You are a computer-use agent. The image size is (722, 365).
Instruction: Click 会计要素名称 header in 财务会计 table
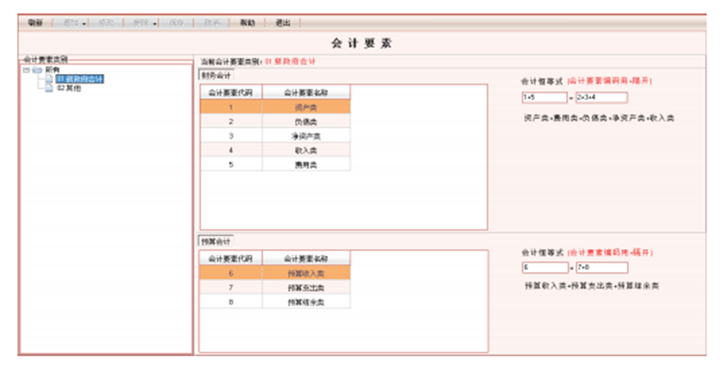(306, 92)
